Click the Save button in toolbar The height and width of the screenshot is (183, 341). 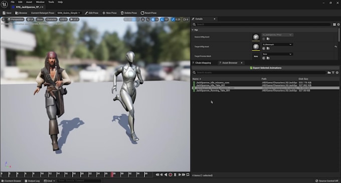point(7,13)
